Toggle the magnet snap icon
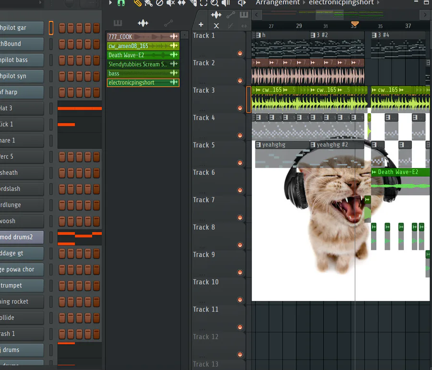This screenshot has width=432, height=370. click(x=121, y=3)
